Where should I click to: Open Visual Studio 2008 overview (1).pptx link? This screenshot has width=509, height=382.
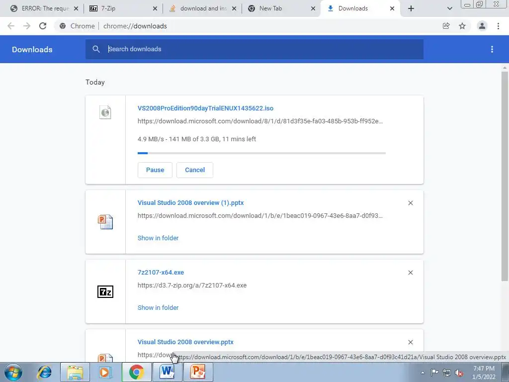click(190, 203)
